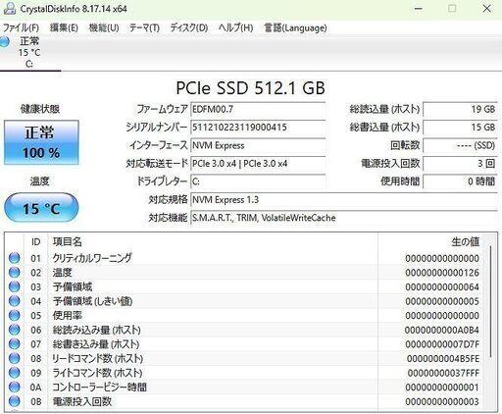Open the 言語(Language) menu
Viewport: 502px width, 414px height.
pyautogui.click(x=295, y=27)
